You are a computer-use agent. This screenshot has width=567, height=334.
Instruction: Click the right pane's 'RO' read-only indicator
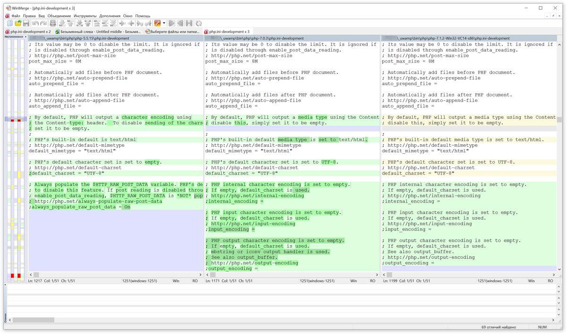[550, 281]
